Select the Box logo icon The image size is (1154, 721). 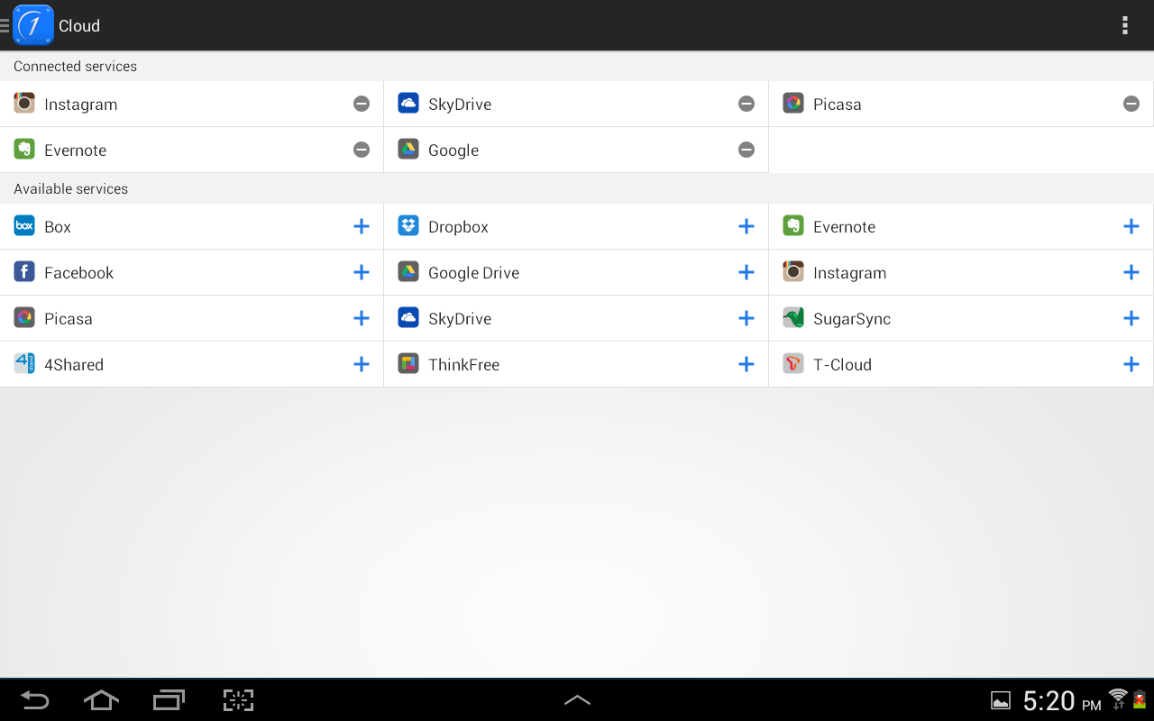tap(24, 226)
